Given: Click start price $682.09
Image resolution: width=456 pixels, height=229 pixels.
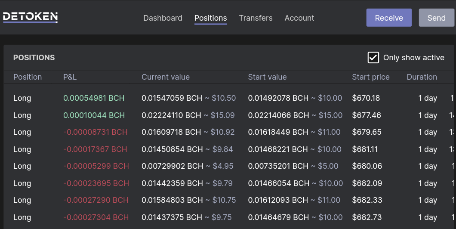Looking at the screenshot, I should pos(367,183).
